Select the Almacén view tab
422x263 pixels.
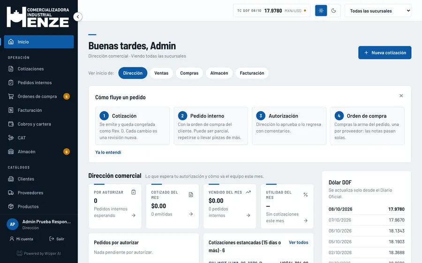219,73
